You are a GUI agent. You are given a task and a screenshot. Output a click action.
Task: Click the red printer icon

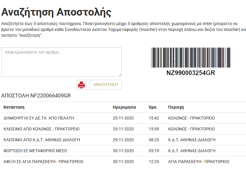point(81,85)
